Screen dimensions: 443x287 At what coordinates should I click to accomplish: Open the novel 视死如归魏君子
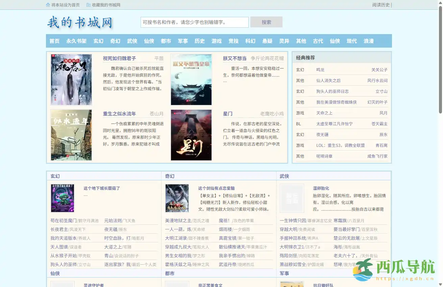point(119,58)
